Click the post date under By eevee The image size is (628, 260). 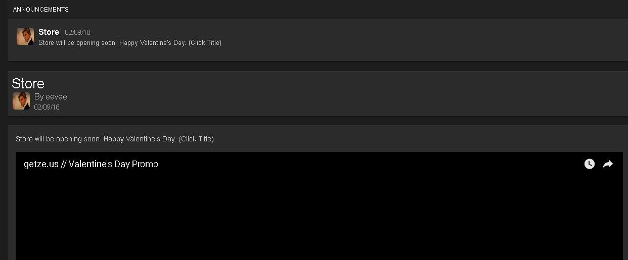(x=47, y=107)
